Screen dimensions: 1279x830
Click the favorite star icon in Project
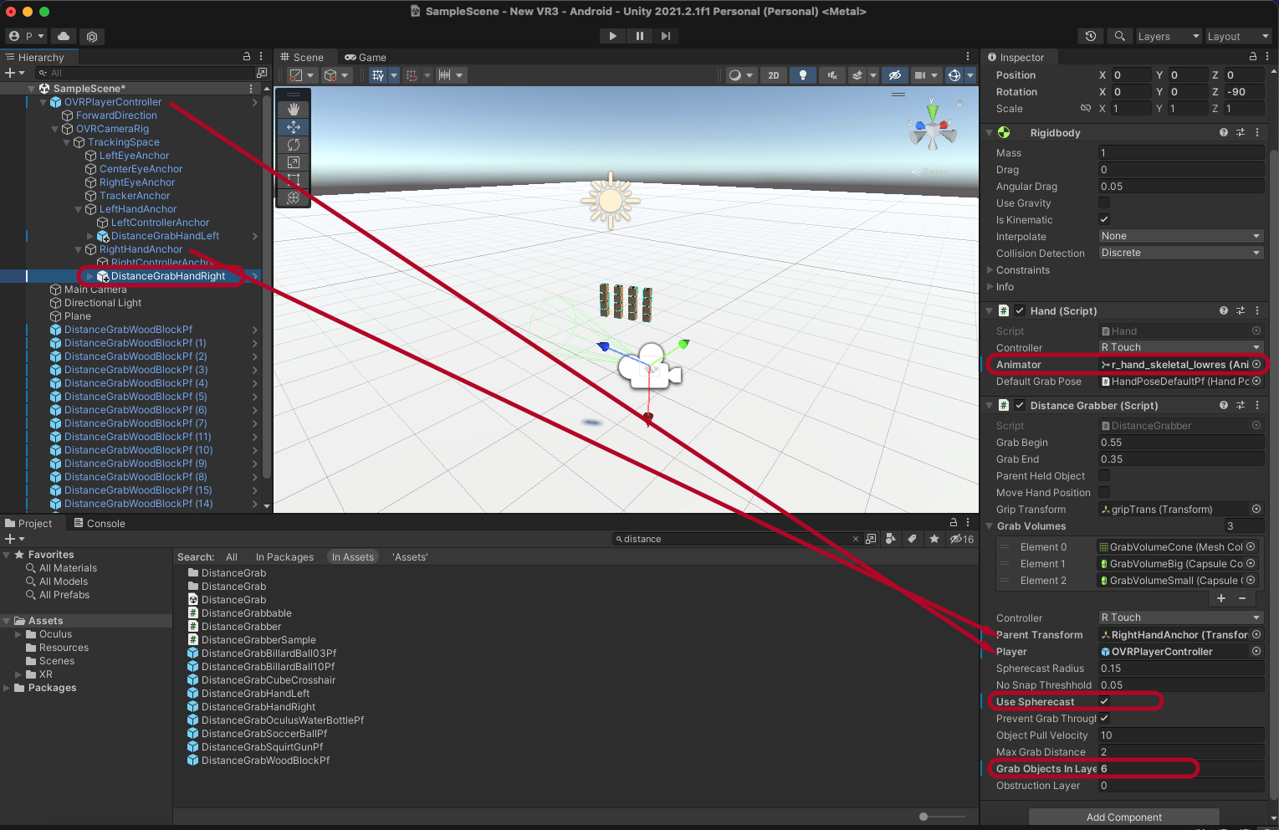click(x=934, y=539)
